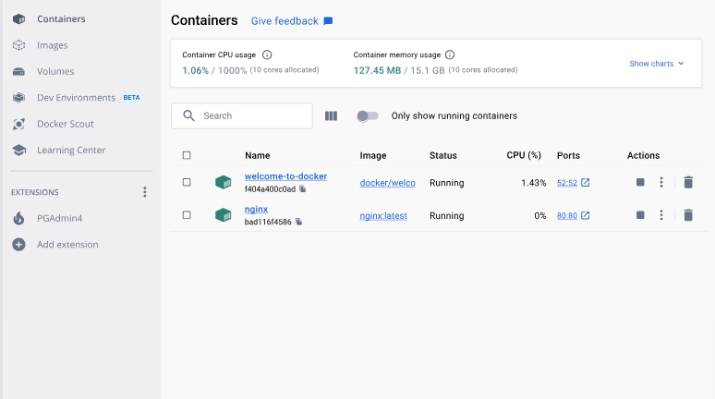Show info for Container memory usage

(450, 54)
